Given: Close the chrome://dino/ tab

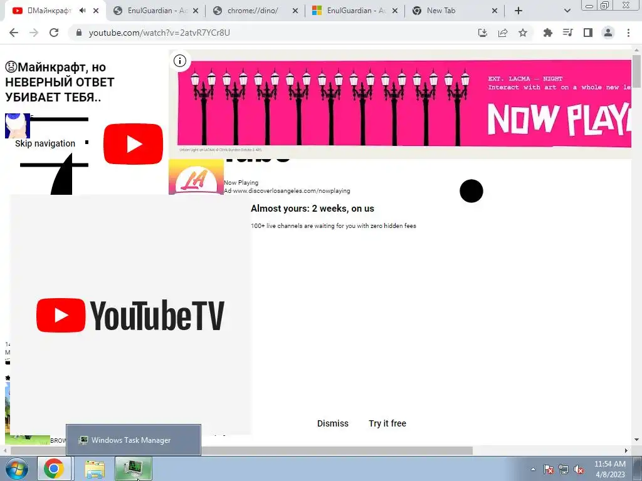Looking at the screenshot, I should 295,11.
